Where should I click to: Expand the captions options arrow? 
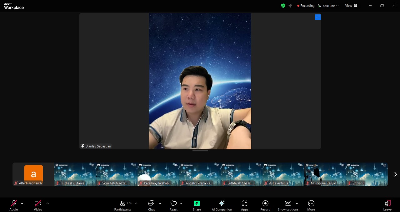coord(297,203)
